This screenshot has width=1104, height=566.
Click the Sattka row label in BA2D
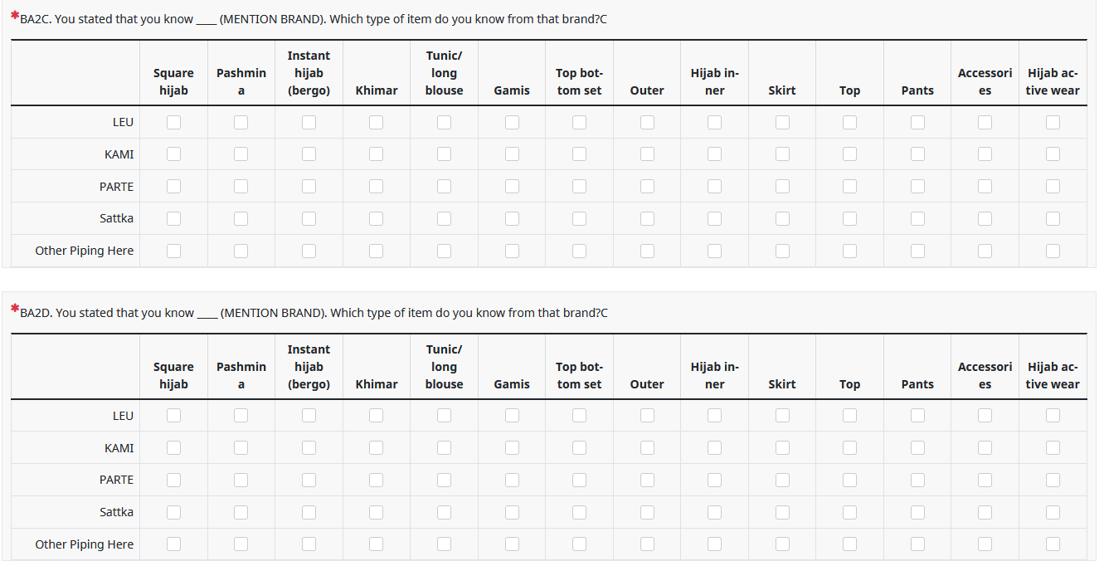(117, 512)
